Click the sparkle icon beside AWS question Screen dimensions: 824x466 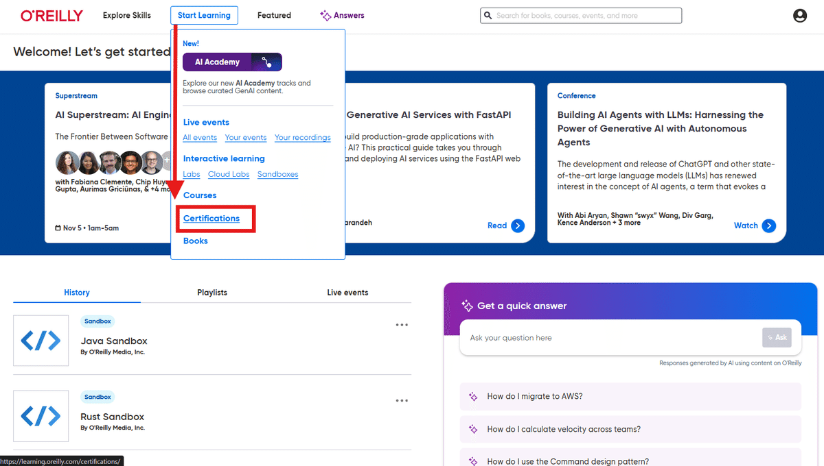click(473, 397)
